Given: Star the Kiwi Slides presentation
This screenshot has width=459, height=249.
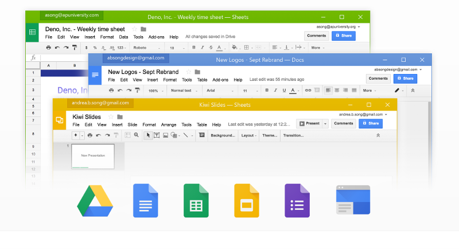Looking at the screenshot, I should [111, 116].
